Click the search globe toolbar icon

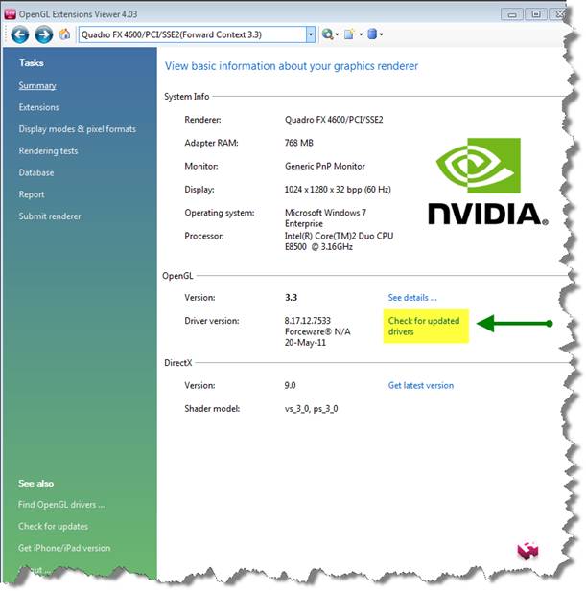[327, 34]
